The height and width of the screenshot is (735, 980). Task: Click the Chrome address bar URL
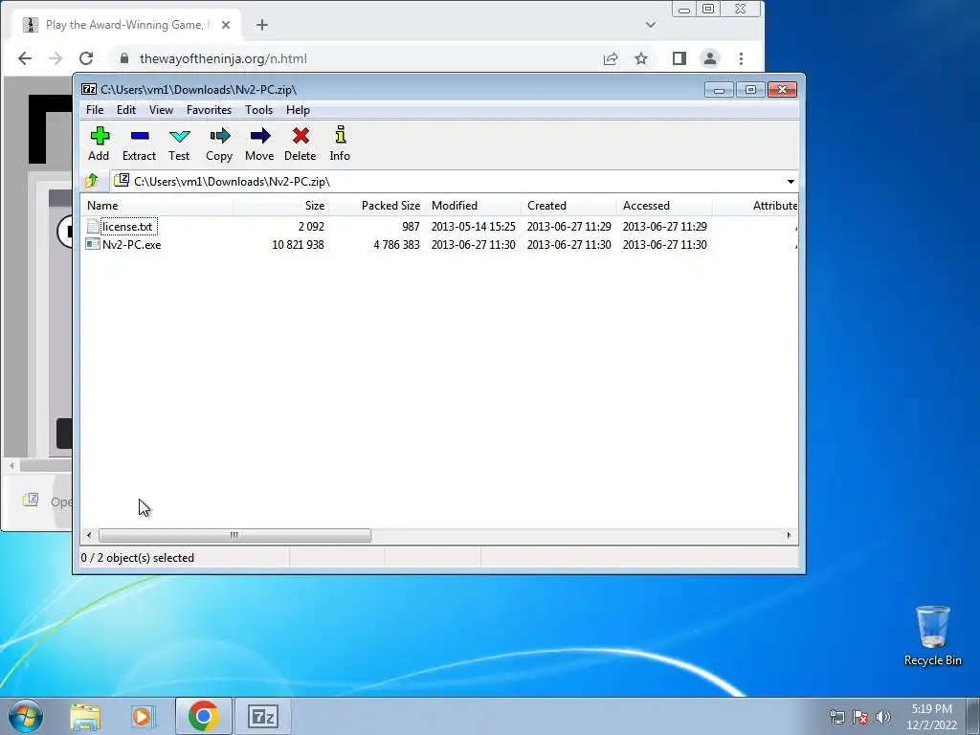click(223, 58)
